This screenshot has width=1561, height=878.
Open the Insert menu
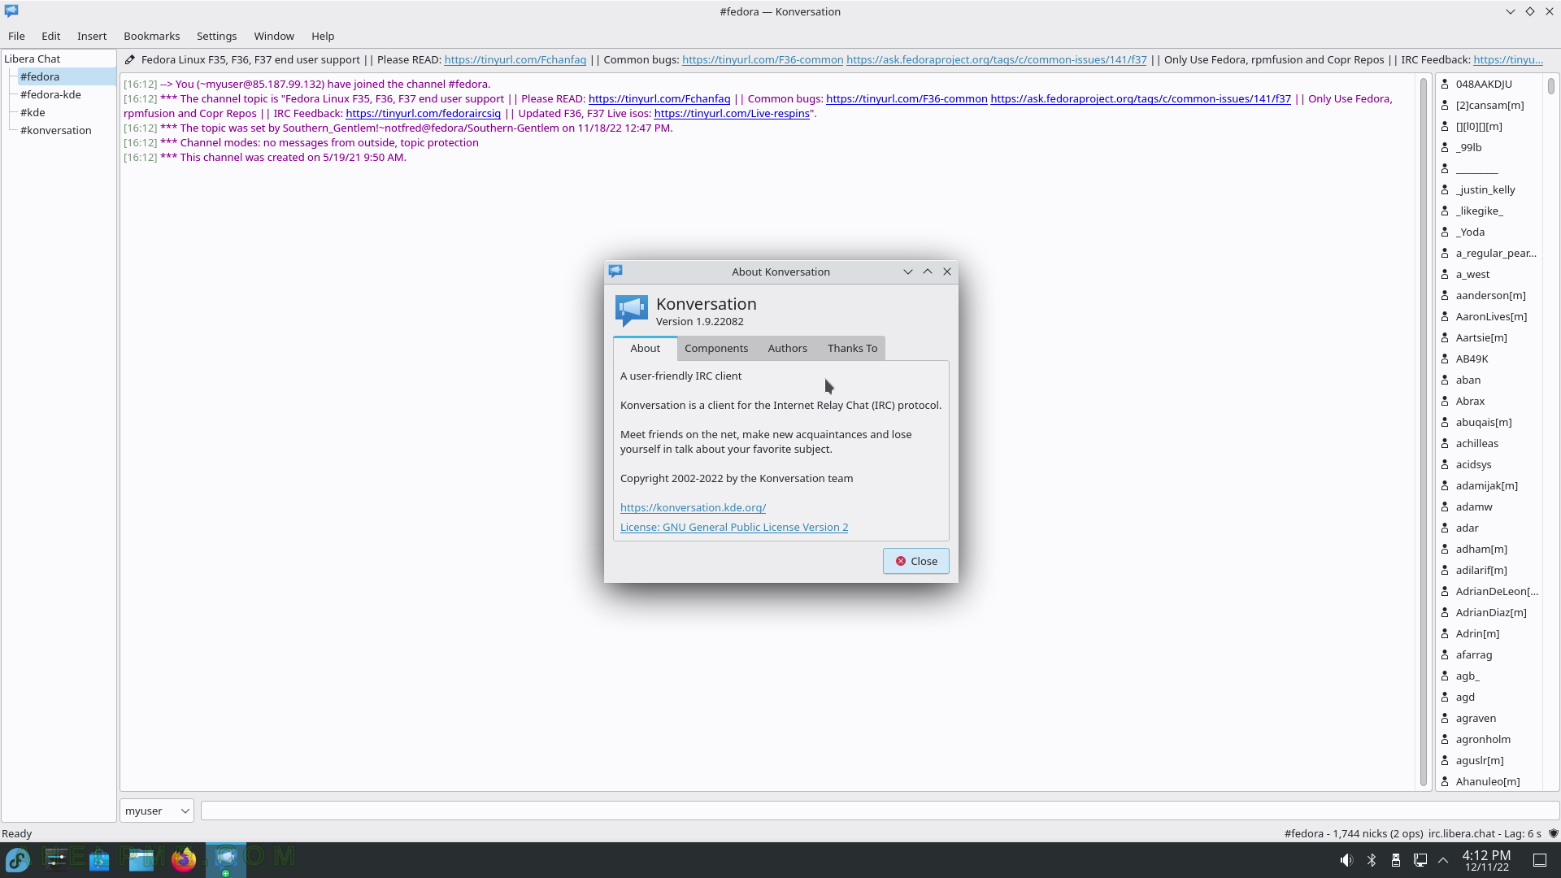coord(92,36)
